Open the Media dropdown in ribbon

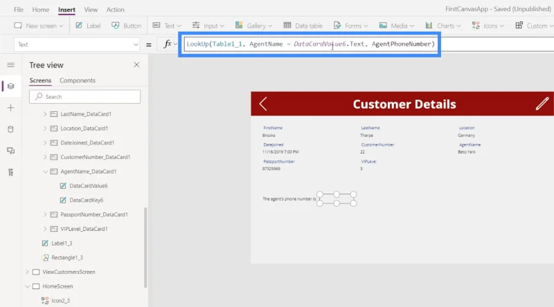coord(396,26)
